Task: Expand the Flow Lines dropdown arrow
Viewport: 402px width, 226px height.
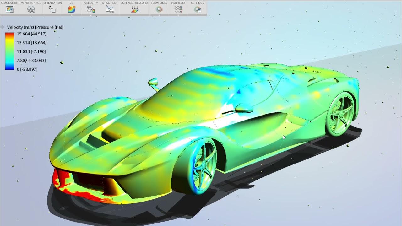Action: (x=159, y=15)
